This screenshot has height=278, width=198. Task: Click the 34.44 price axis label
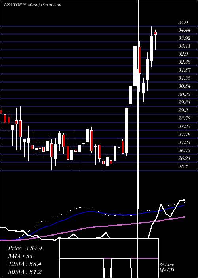185,30
